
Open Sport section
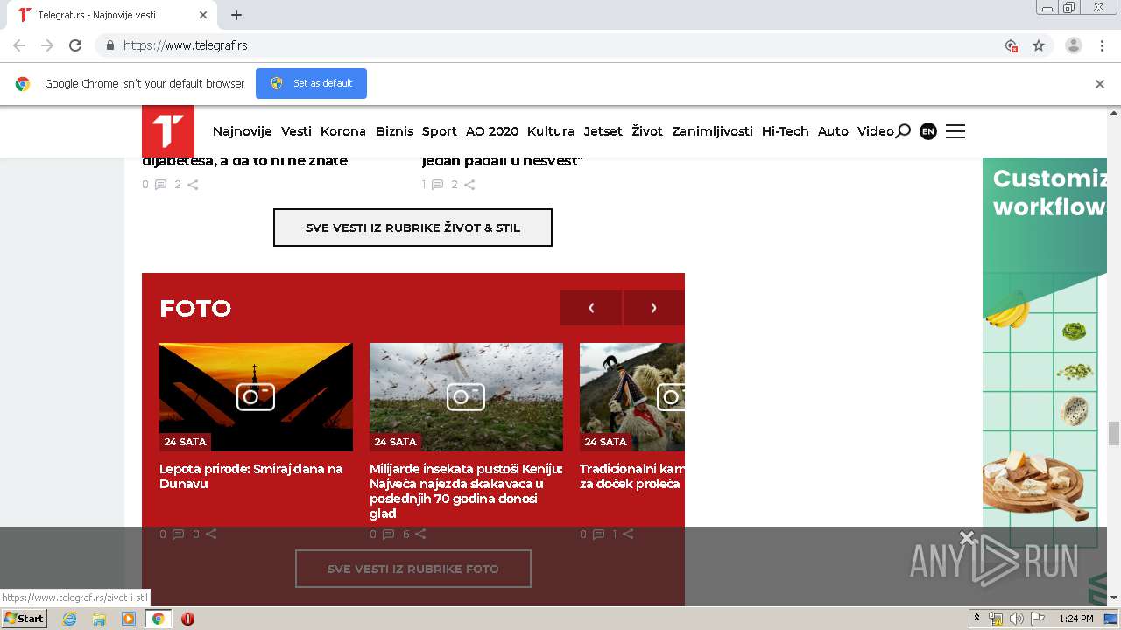pyautogui.click(x=440, y=131)
